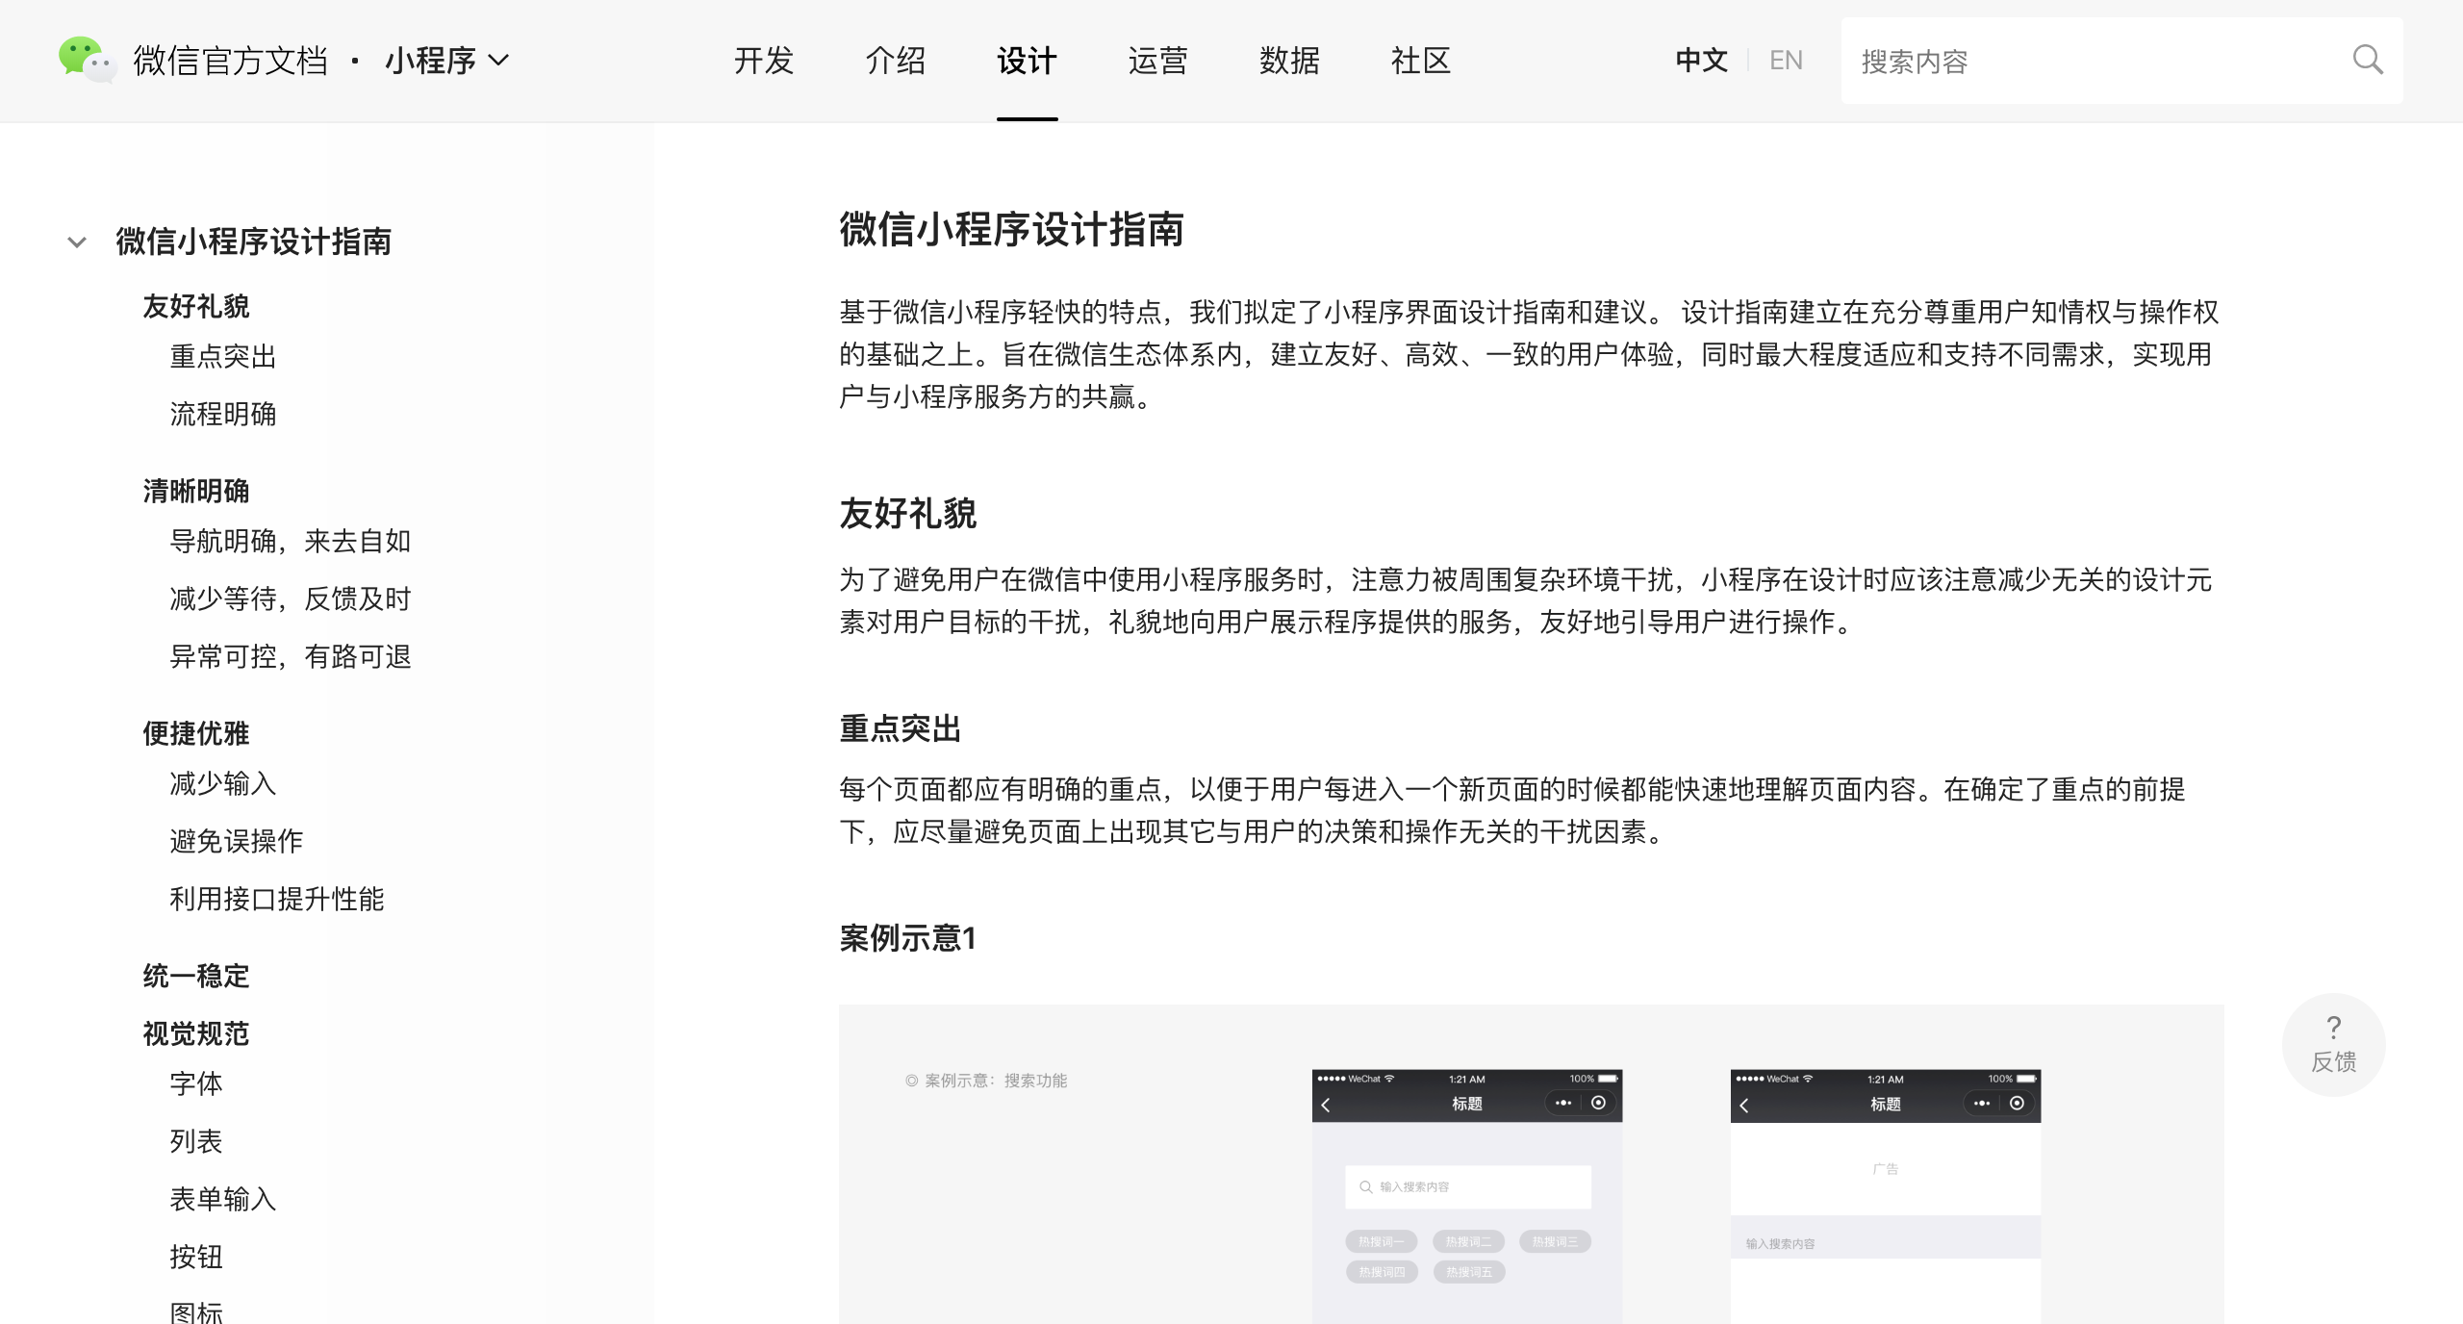Collapse the 微信小程序设计指南 tree chevron

click(x=77, y=242)
